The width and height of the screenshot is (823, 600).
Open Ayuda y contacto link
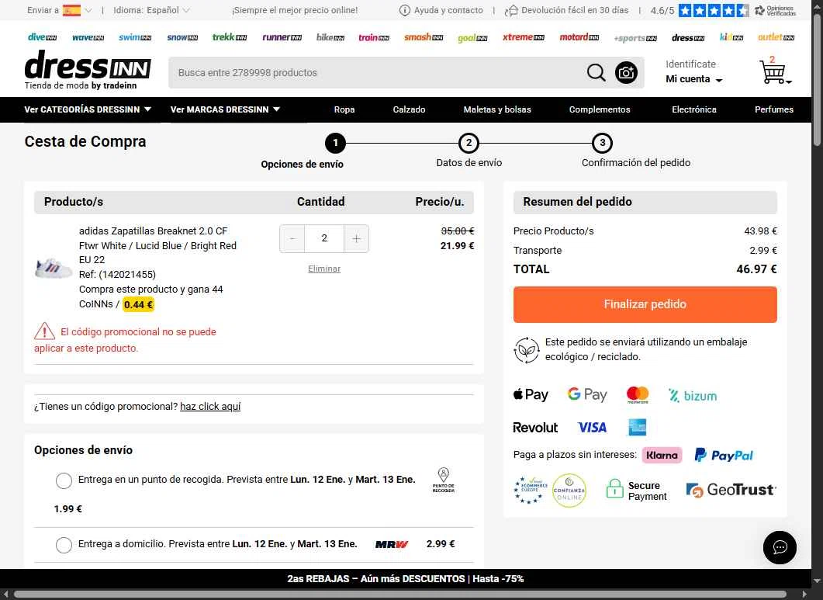(x=441, y=10)
